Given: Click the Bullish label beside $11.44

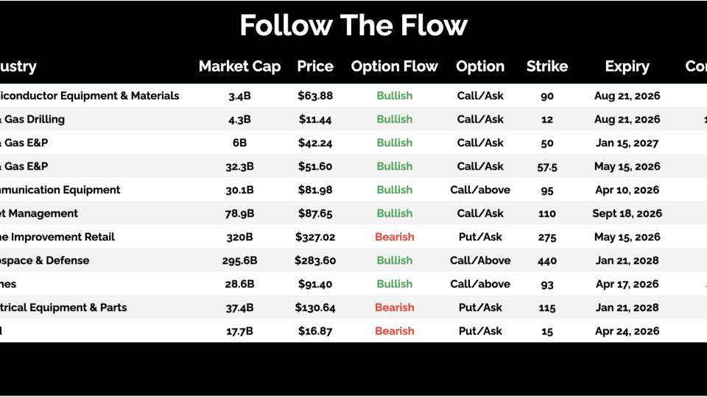Looking at the screenshot, I should coord(394,119).
